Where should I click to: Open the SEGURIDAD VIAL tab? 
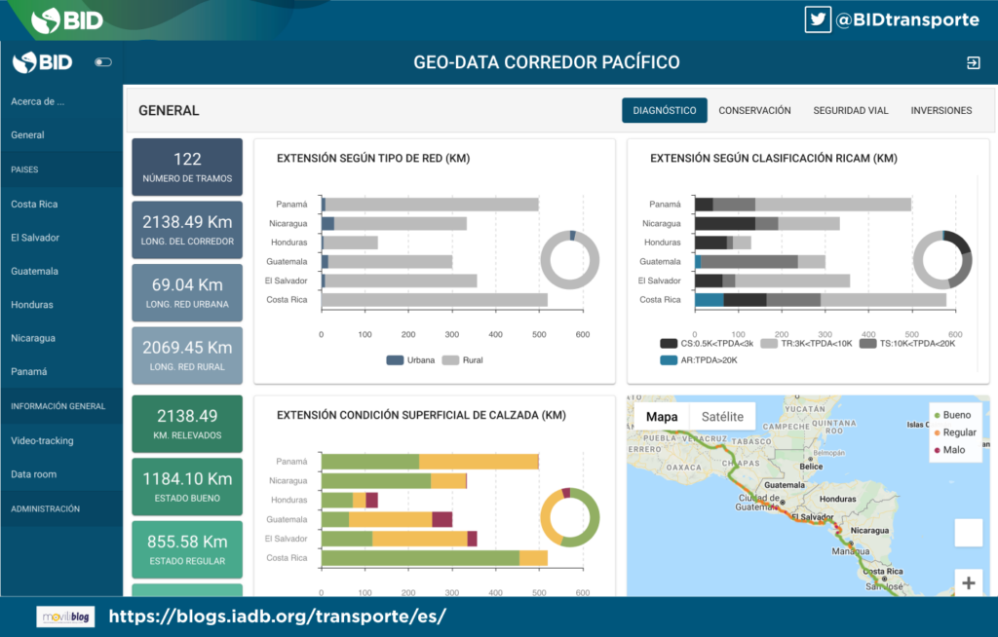pos(851,111)
